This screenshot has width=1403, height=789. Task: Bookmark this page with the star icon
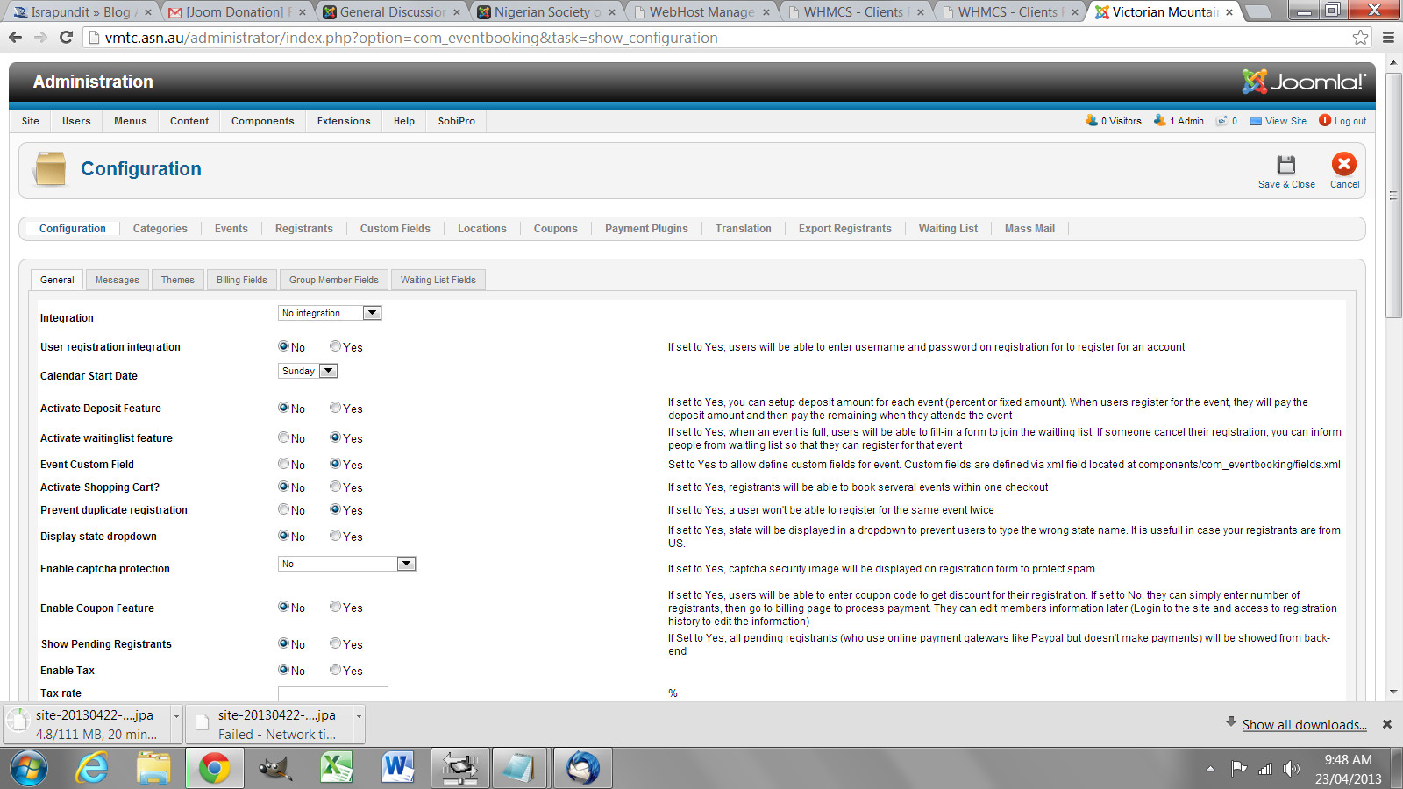coord(1360,38)
